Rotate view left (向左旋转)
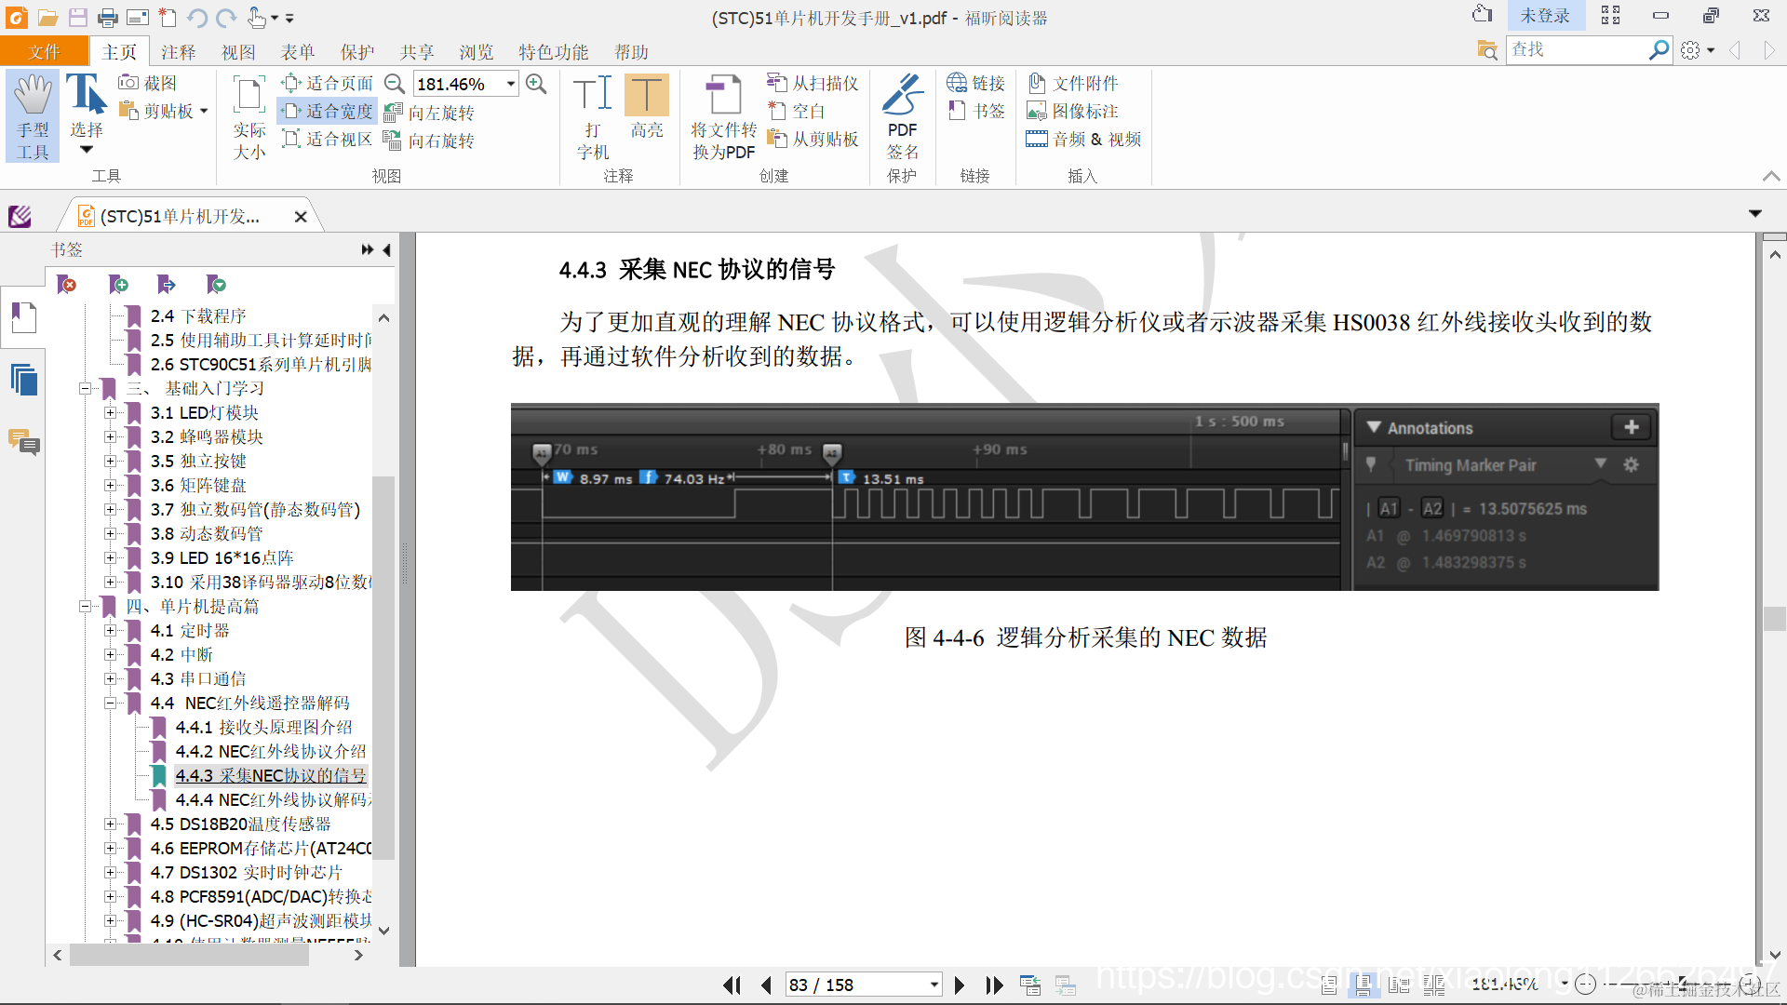Viewport: 1787px width, 1005px height. 430,113
